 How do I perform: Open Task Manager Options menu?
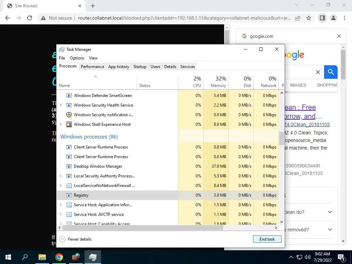77,58
